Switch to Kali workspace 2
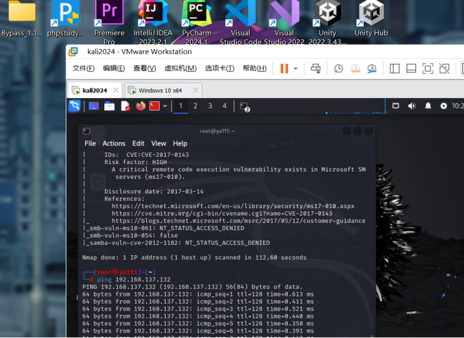The image size is (464, 338). (195, 106)
